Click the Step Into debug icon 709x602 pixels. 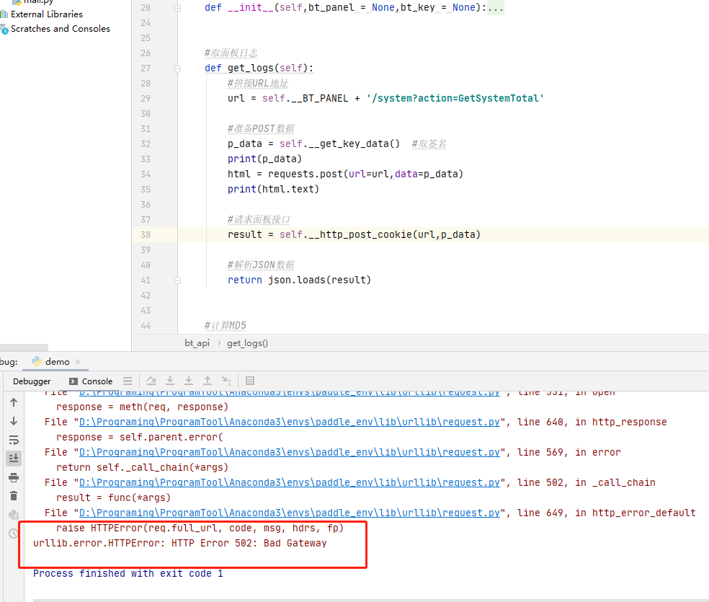pos(170,381)
